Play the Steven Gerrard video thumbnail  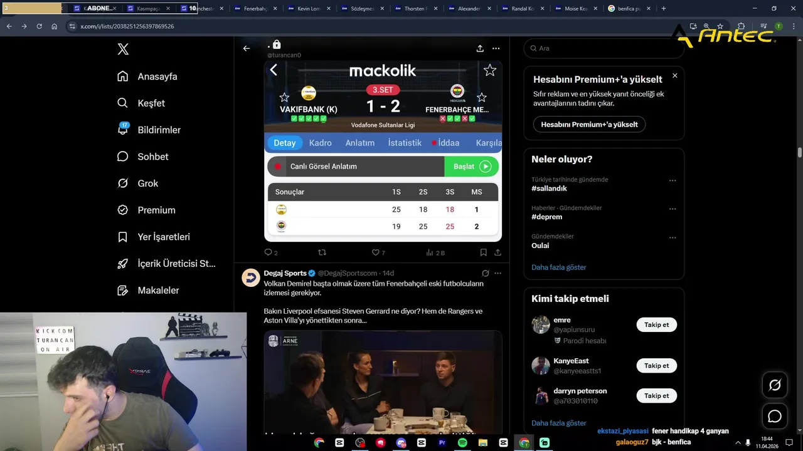pyautogui.click(x=383, y=382)
